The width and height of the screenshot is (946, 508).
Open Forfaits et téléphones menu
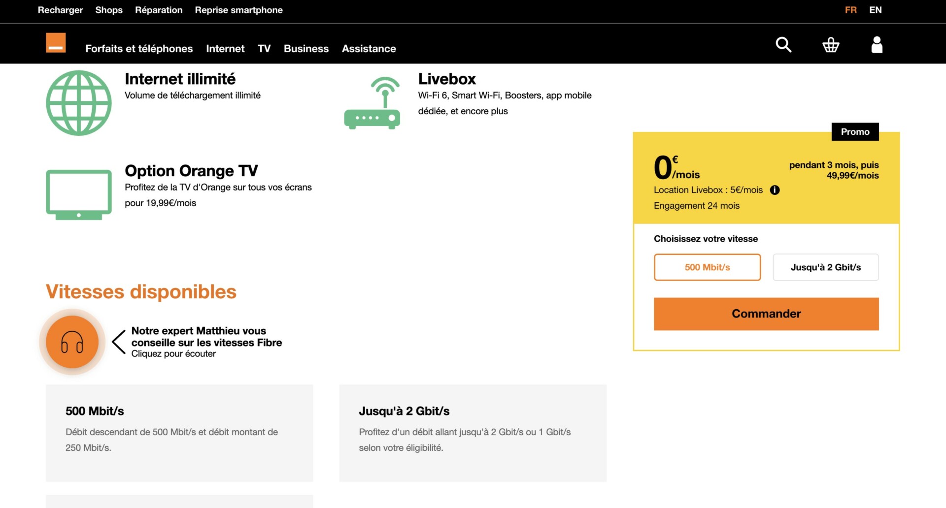[139, 49]
